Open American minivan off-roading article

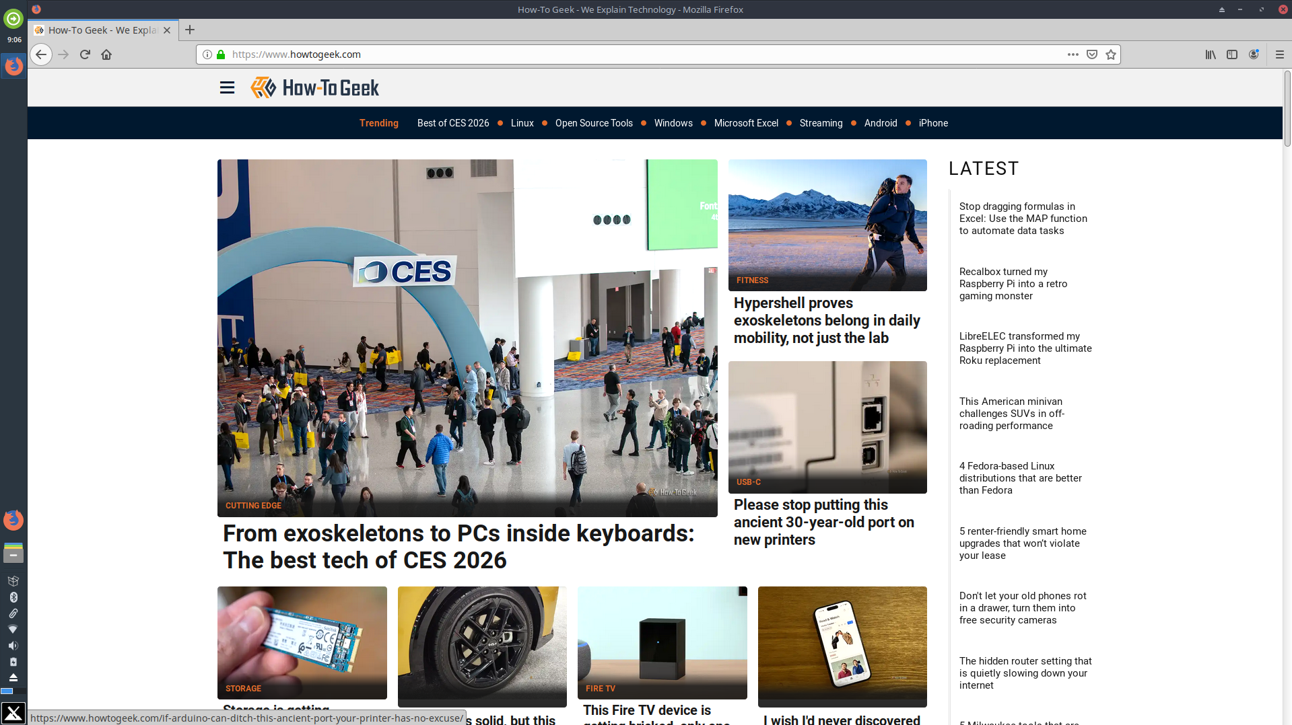tap(1011, 414)
